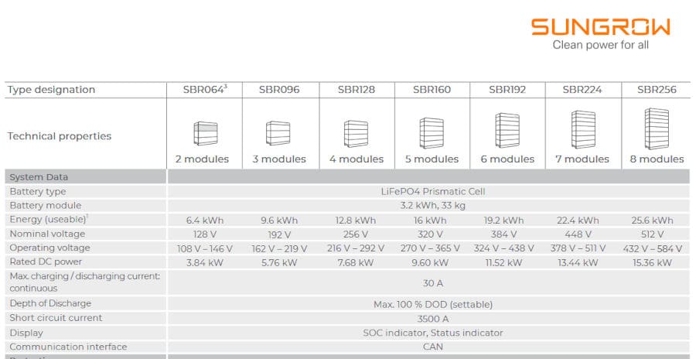The width and height of the screenshot is (696, 359).
Task: Click the LiFePO4 Prismatic Cell value
Action: pyautogui.click(x=433, y=192)
